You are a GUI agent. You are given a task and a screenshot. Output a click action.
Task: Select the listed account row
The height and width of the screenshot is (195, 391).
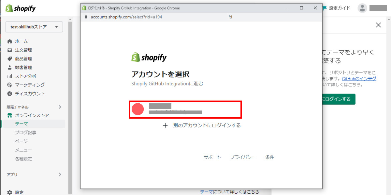[185, 110]
